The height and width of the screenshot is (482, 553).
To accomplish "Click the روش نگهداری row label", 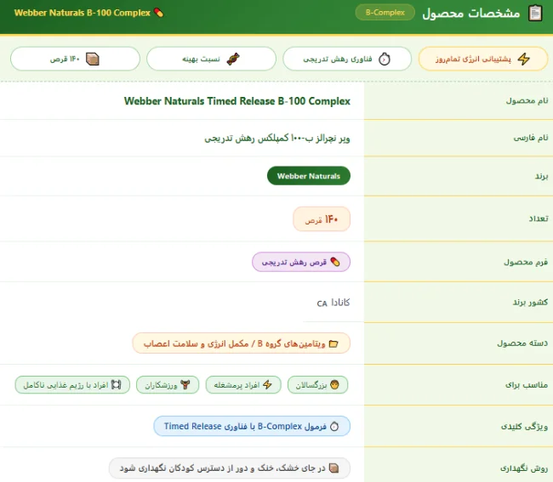I will pos(524,468).
